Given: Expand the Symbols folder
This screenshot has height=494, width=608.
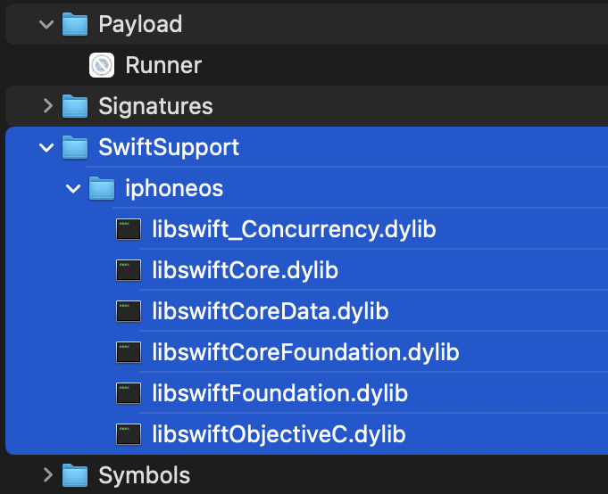Looking at the screenshot, I should [47, 474].
